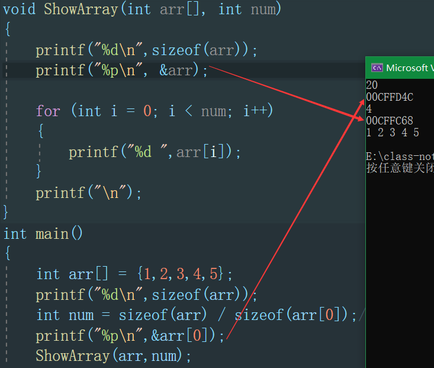Click the console window icon beside Microsoft
This screenshot has width=434, height=368.
point(377,68)
